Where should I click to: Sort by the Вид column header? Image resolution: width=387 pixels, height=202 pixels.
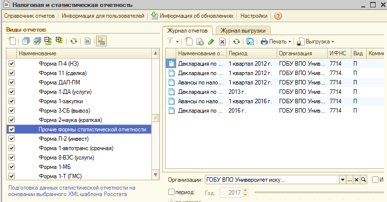pyautogui.click(x=359, y=53)
